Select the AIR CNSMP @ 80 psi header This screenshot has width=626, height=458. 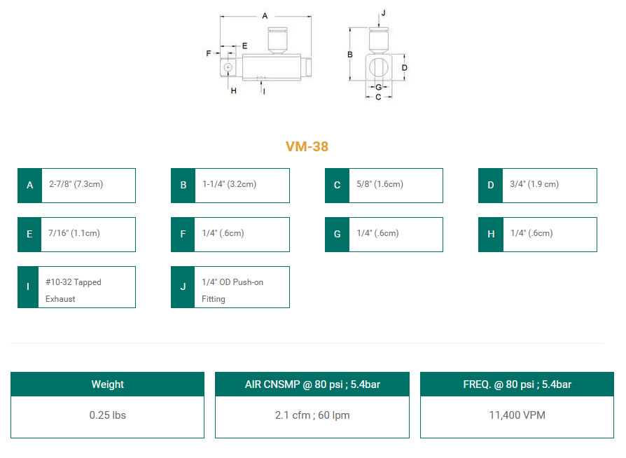tap(312, 384)
